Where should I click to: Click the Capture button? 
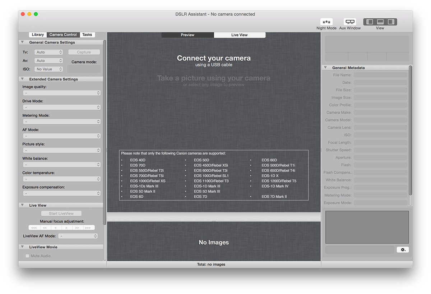click(84, 52)
